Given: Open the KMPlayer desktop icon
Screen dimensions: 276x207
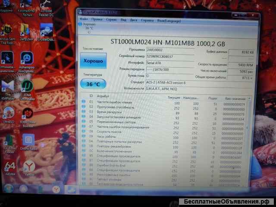Looking at the screenshot, I should 7,88.
